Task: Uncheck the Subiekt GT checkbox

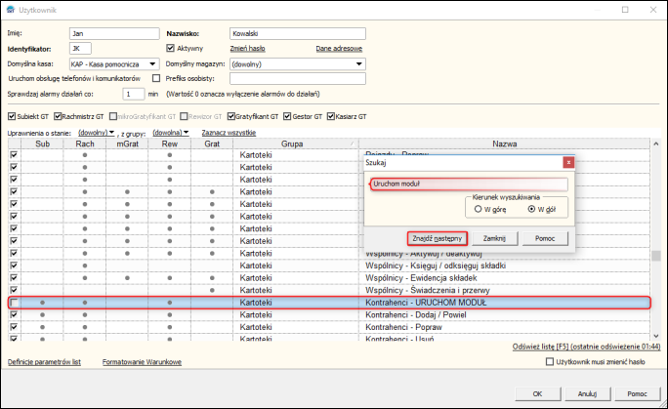Action: [12, 116]
